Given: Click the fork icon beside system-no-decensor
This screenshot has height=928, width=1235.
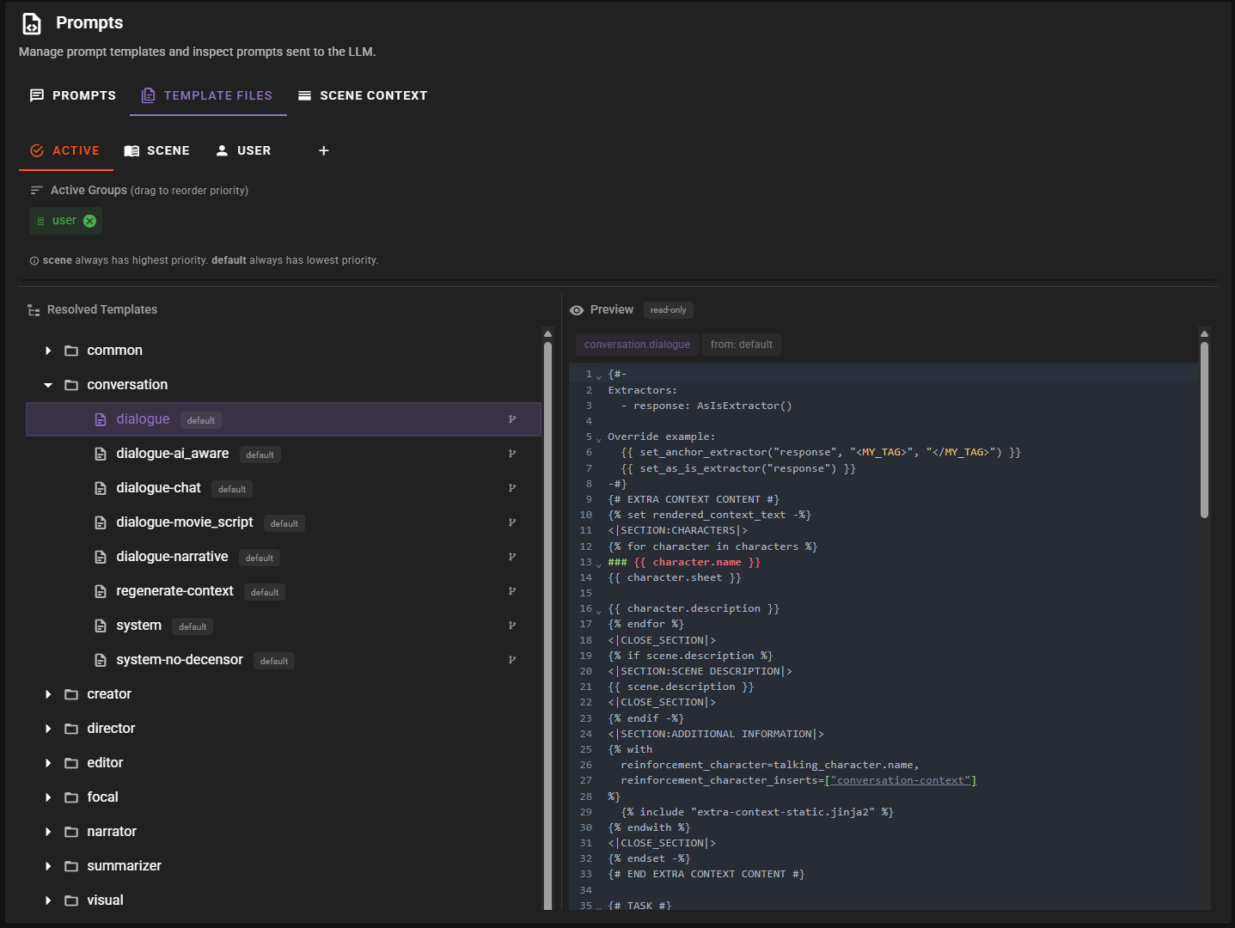Looking at the screenshot, I should click(512, 660).
